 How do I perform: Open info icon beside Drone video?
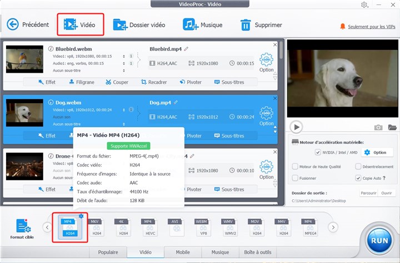tap(51, 156)
